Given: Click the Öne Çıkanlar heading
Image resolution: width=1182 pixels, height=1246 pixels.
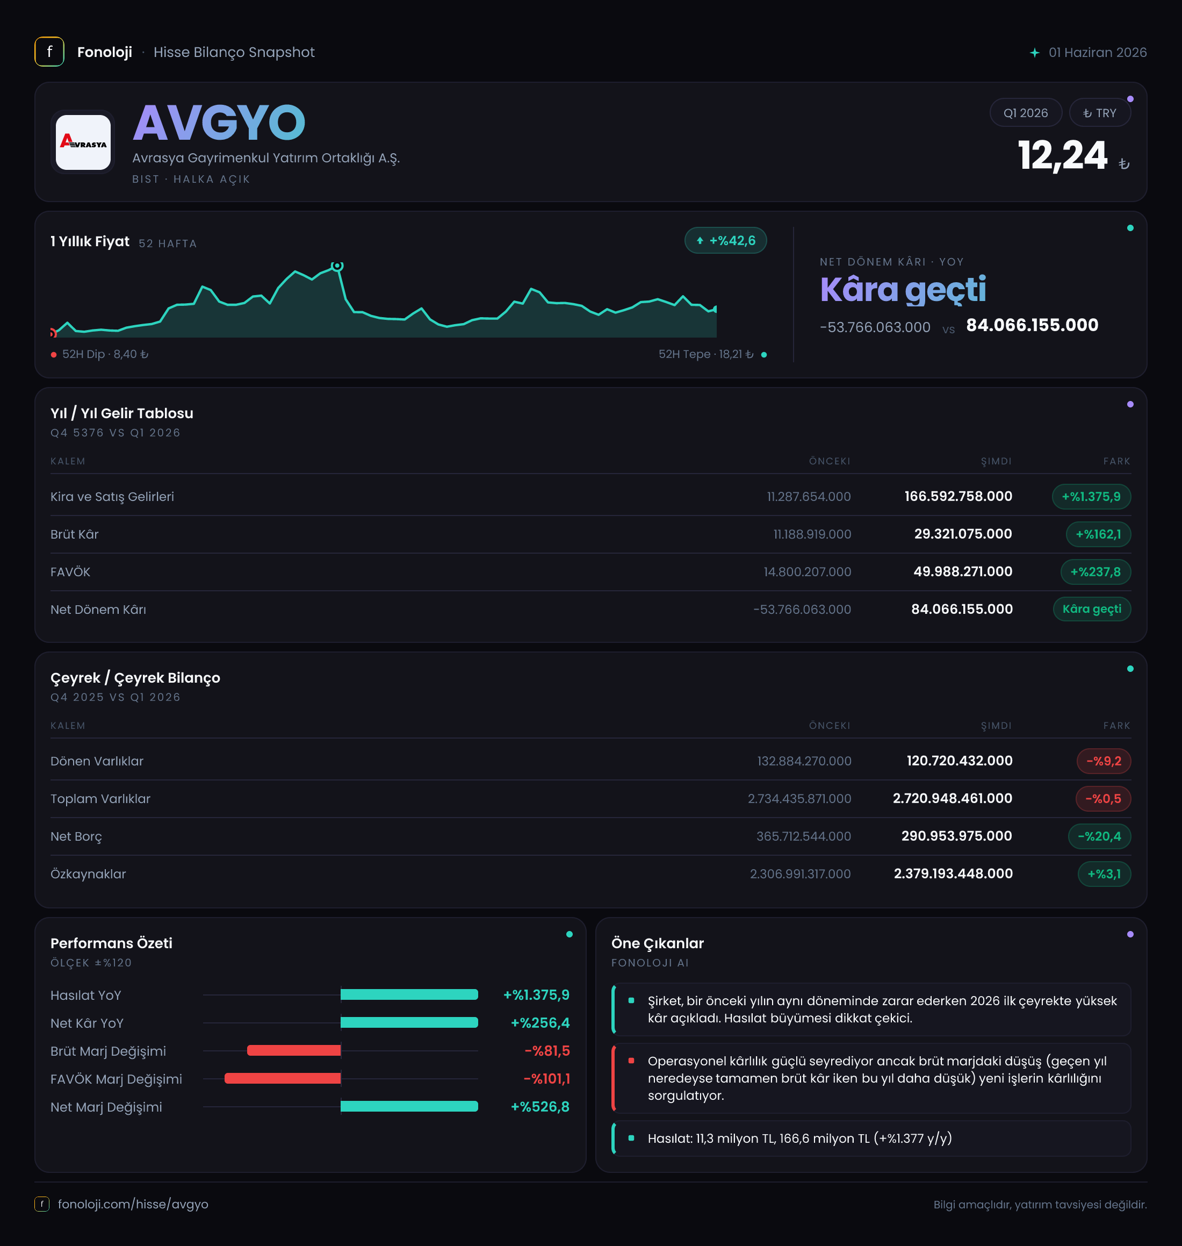Looking at the screenshot, I should (x=657, y=943).
